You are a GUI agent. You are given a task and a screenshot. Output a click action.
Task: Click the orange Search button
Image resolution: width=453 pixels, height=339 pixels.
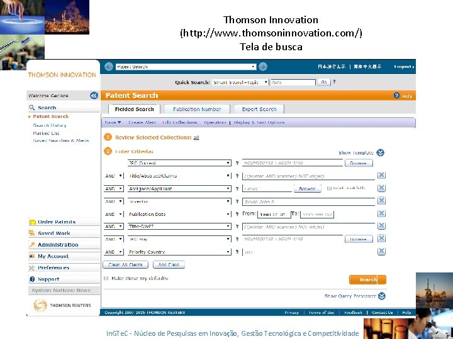(x=367, y=279)
